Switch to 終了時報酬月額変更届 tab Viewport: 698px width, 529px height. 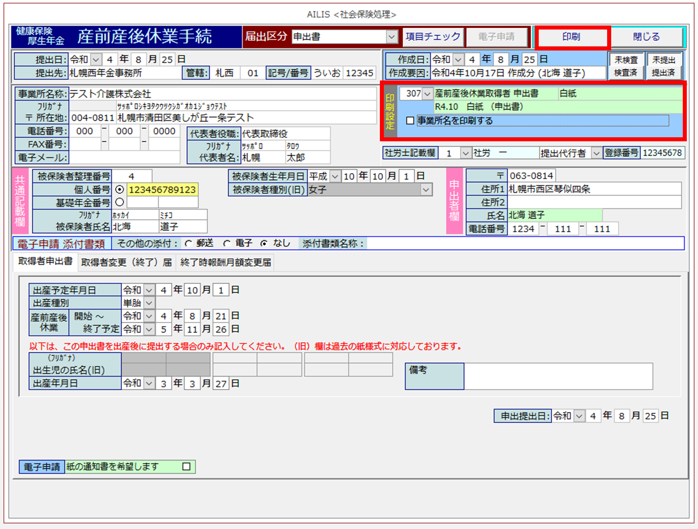click(x=226, y=262)
